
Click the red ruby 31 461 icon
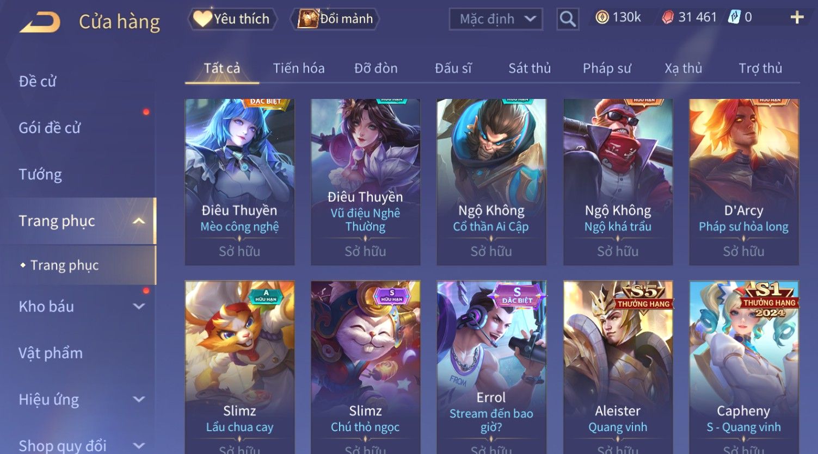pyautogui.click(x=667, y=18)
